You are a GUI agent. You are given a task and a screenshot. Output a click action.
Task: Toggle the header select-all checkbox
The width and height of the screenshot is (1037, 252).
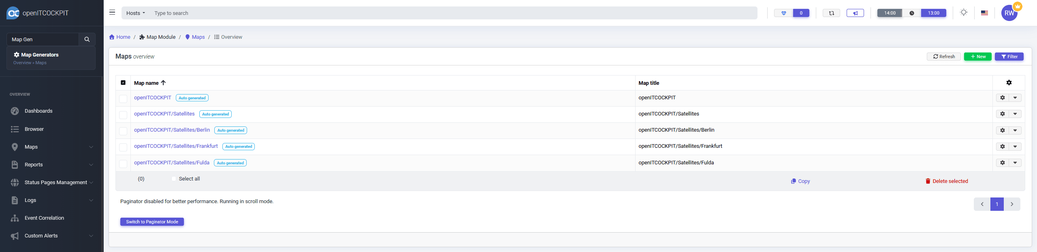[123, 83]
